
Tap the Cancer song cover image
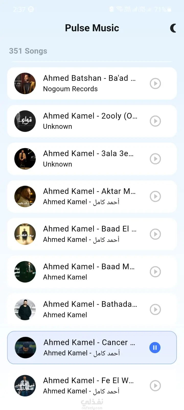point(25,348)
